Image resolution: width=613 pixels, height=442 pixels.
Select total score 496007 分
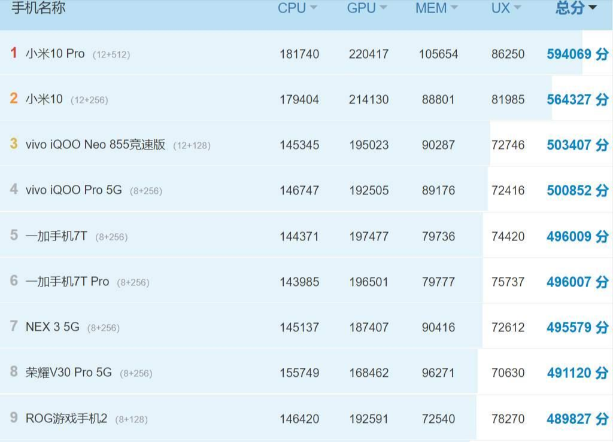click(x=578, y=282)
